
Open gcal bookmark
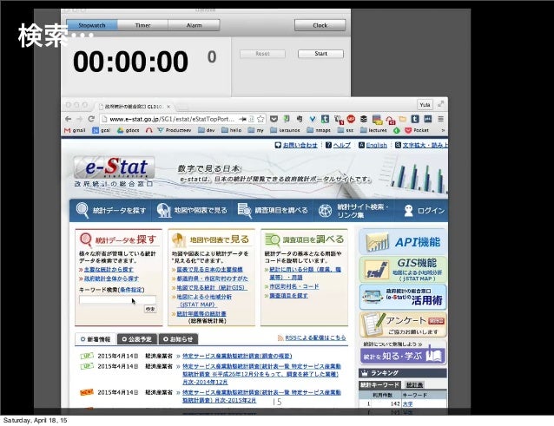102,130
